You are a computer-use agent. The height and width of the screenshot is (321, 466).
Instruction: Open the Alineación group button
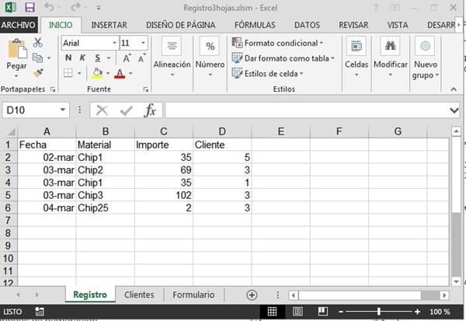point(172,57)
